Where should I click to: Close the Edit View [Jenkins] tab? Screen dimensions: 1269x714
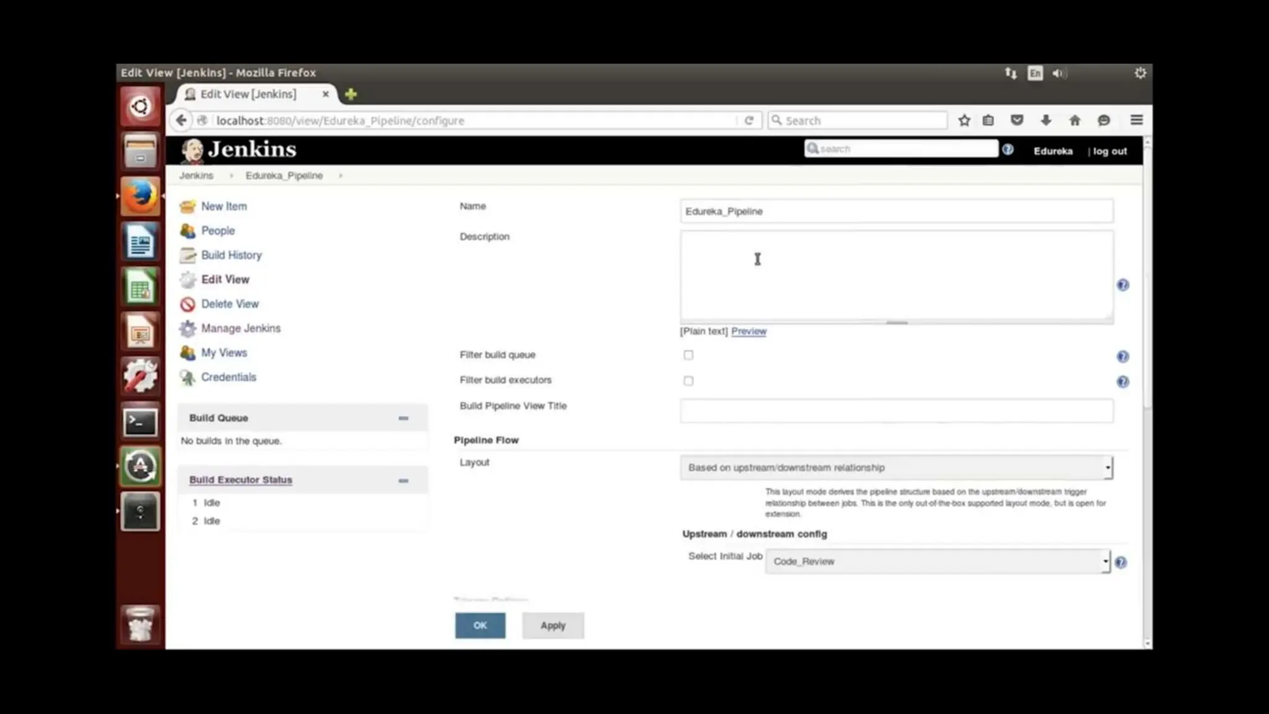[x=325, y=94]
